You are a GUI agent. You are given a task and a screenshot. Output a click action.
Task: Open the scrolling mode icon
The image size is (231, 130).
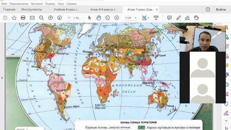coord(156,18)
